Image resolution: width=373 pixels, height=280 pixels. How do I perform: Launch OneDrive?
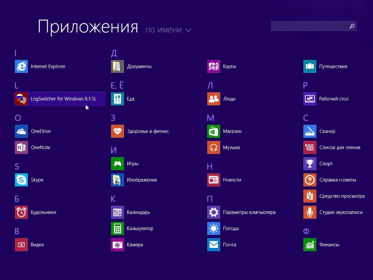[41, 131]
